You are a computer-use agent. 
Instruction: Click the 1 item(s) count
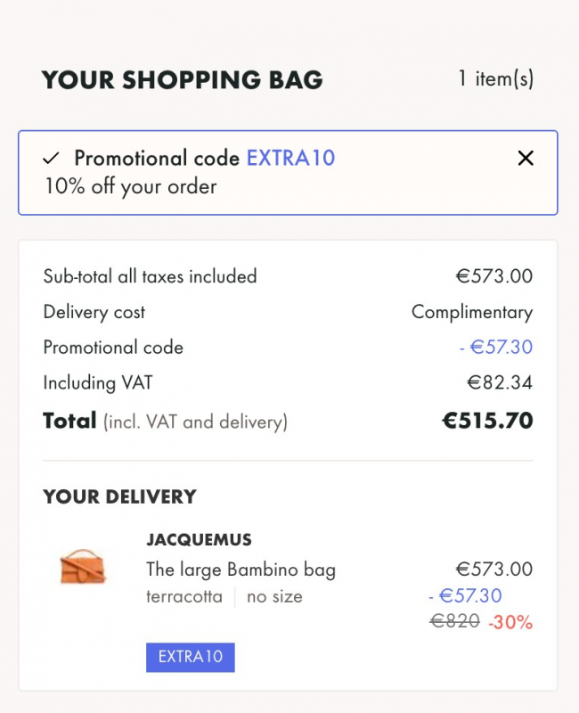pos(495,78)
